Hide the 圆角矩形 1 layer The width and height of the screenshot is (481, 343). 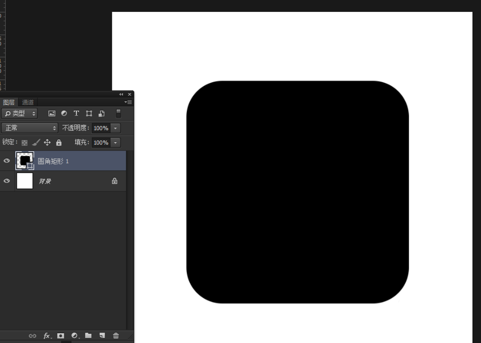(x=7, y=161)
